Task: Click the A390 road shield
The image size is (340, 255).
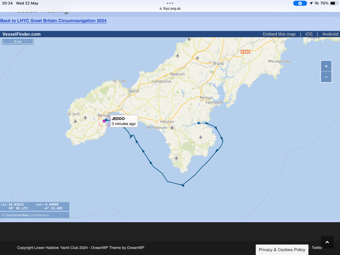Action: click(x=245, y=52)
